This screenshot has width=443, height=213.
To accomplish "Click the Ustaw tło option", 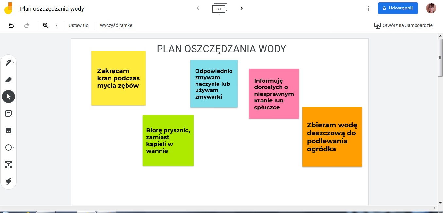I will pos(78,25).
